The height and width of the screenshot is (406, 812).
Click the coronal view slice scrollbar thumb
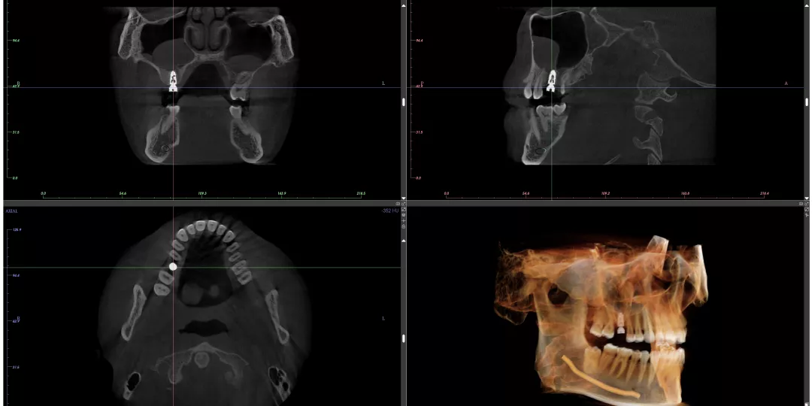pos(404,102)
